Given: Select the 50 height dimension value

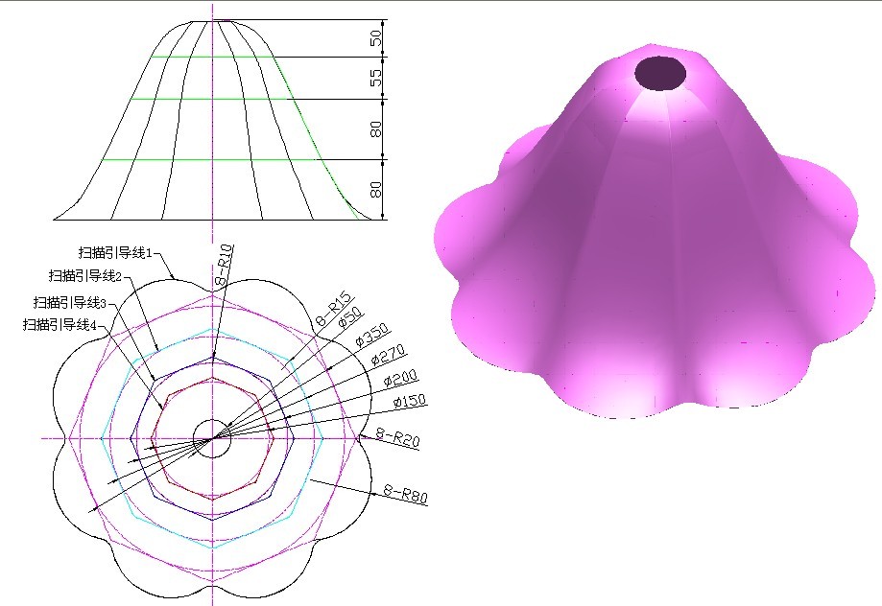Looking at the screenshot, I should point(376,38).
